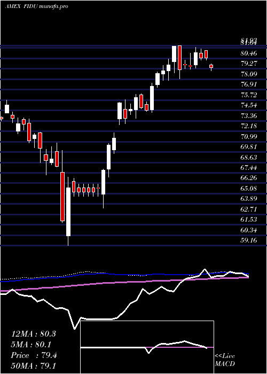The height and width of the screenshot is (374, 267).
Task: Click the 80.46 price axis label
Action: tap(249, 53)
